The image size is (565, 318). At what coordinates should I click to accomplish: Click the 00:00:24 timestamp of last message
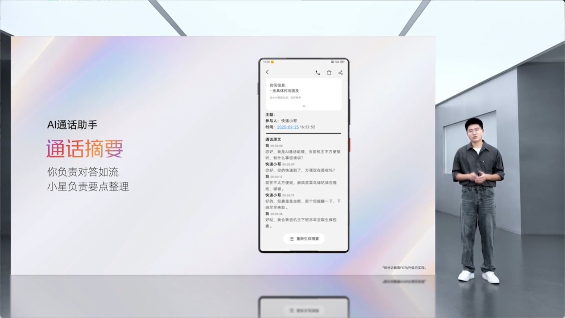276,214
